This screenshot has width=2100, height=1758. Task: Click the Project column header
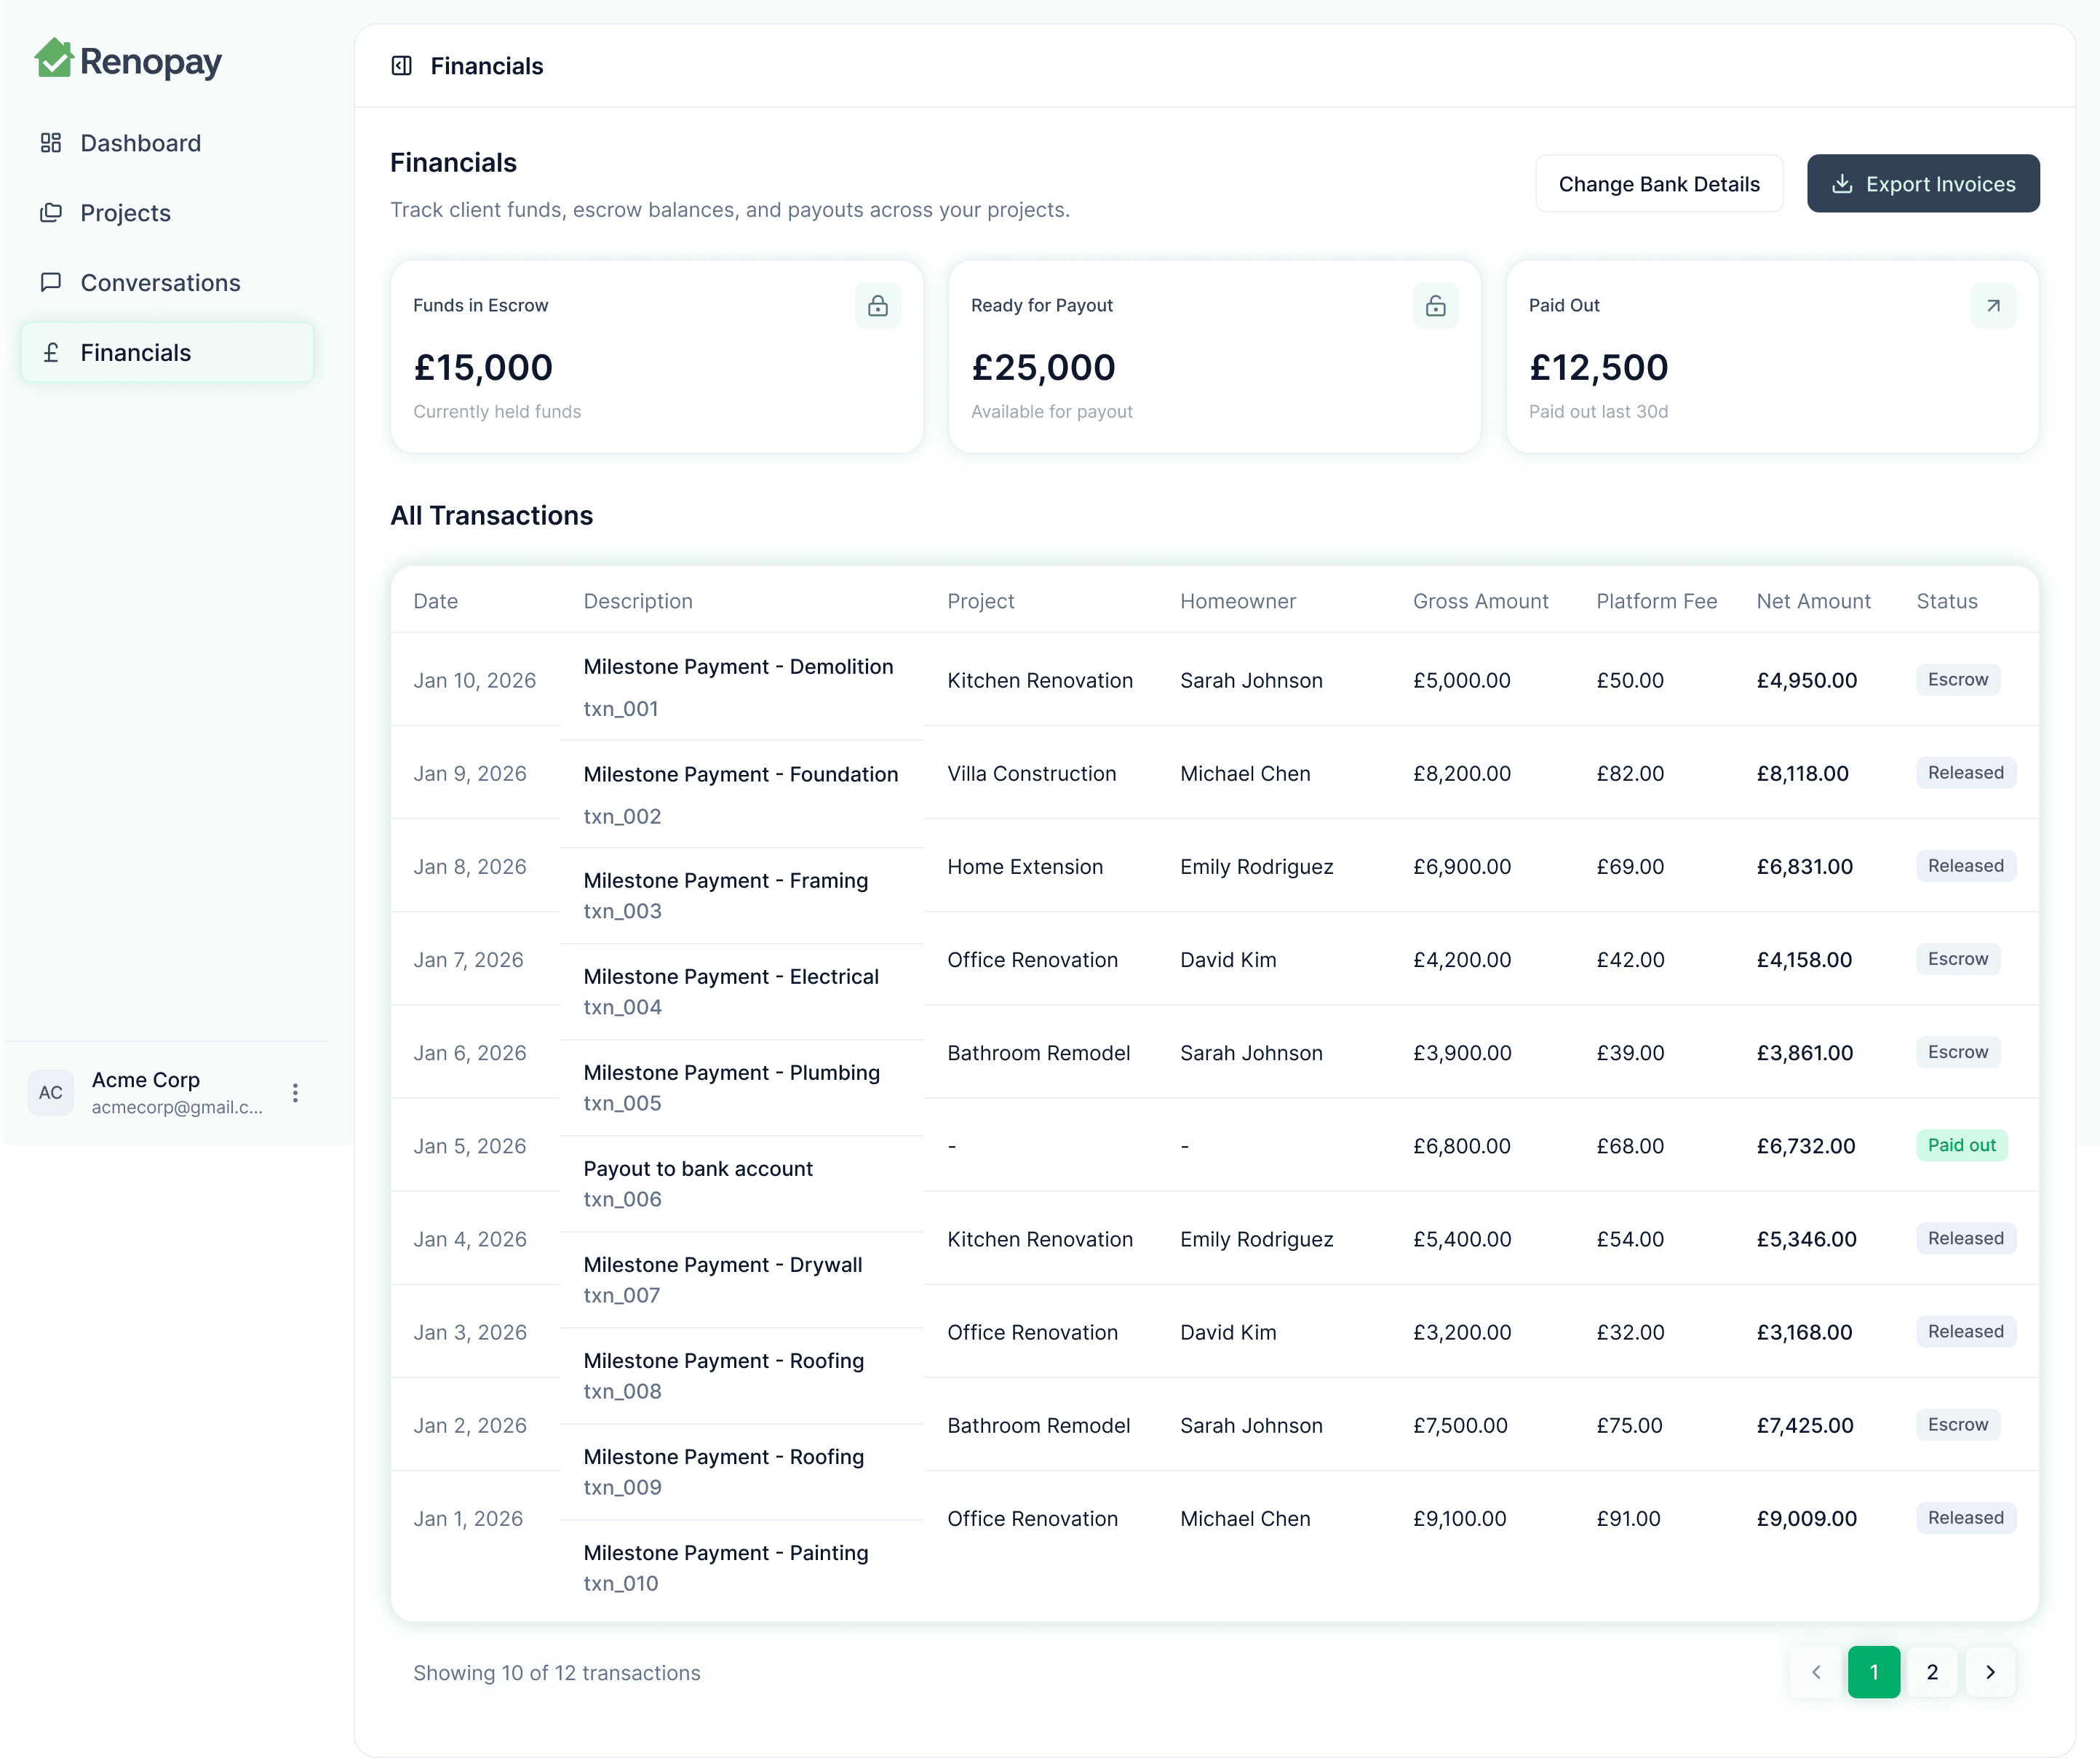pos(981,601)
